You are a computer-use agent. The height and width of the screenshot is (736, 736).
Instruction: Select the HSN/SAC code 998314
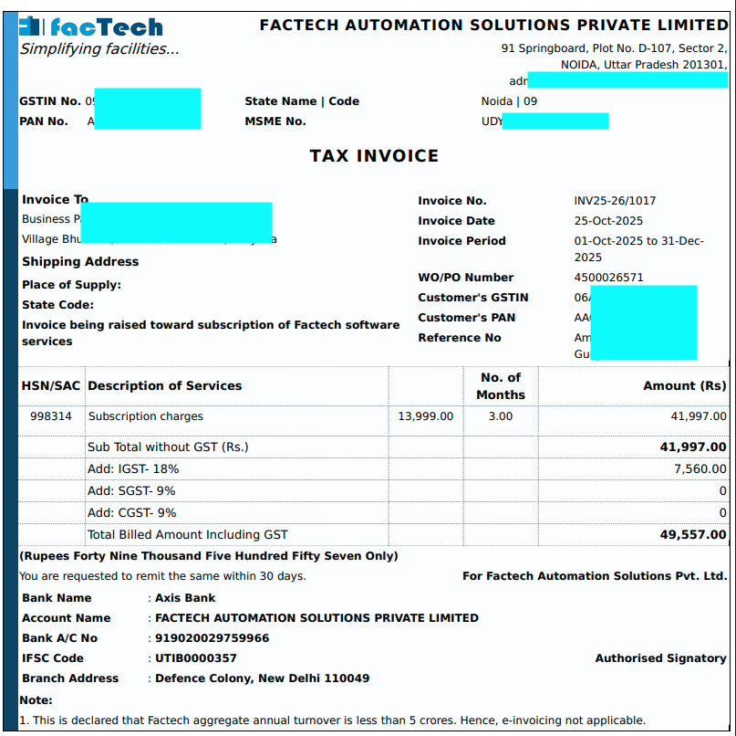[50, 416]
